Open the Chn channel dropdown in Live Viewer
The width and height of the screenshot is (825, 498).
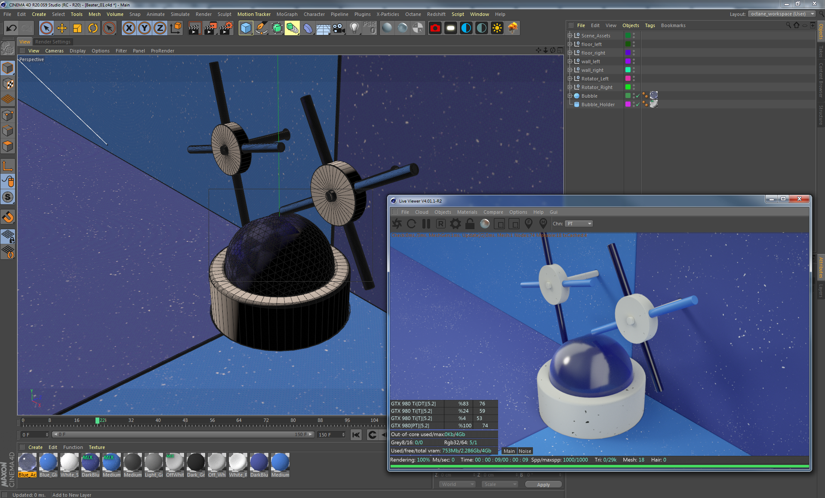579,224
